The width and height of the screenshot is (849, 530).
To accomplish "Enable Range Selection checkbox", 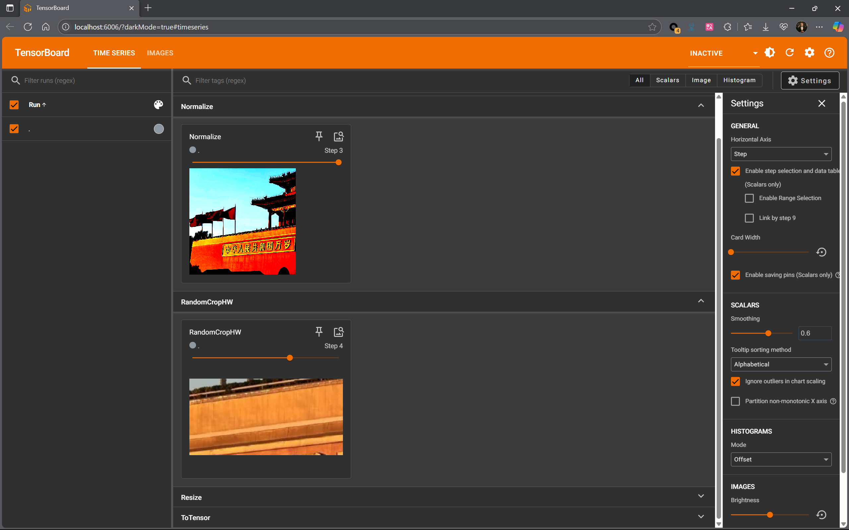I will (x=749, y=198).
